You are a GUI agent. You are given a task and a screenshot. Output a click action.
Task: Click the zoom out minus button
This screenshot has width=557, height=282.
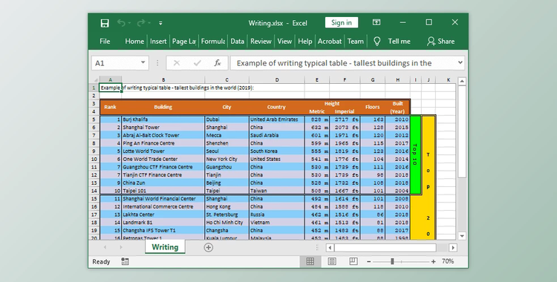pos(368,262)
